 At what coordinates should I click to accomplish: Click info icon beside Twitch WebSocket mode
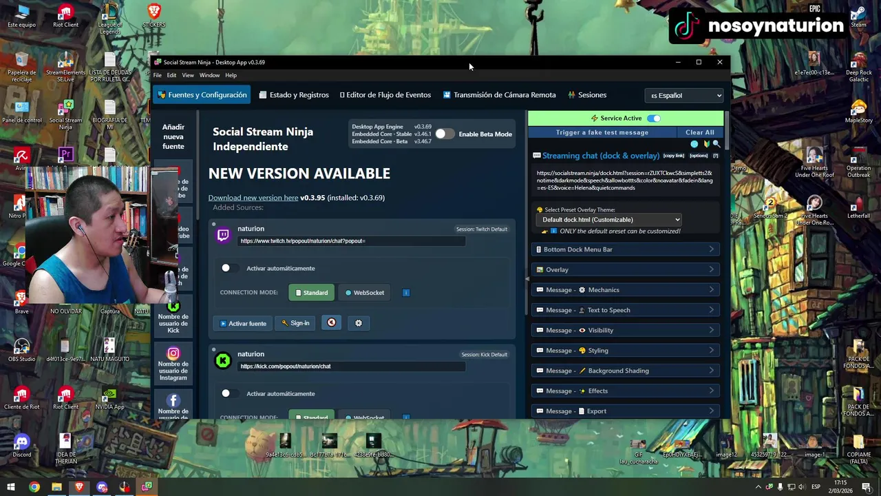406,293
